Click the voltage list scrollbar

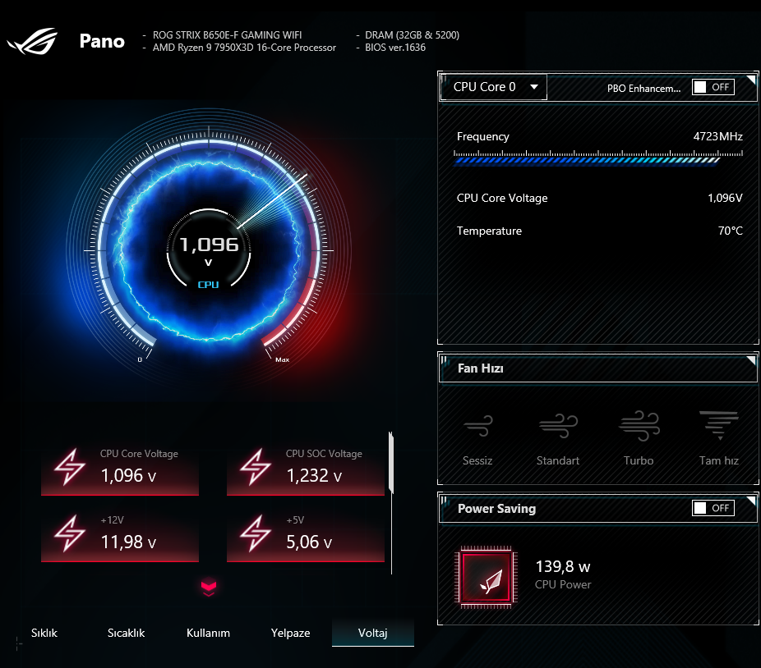[x=391, y=463]
